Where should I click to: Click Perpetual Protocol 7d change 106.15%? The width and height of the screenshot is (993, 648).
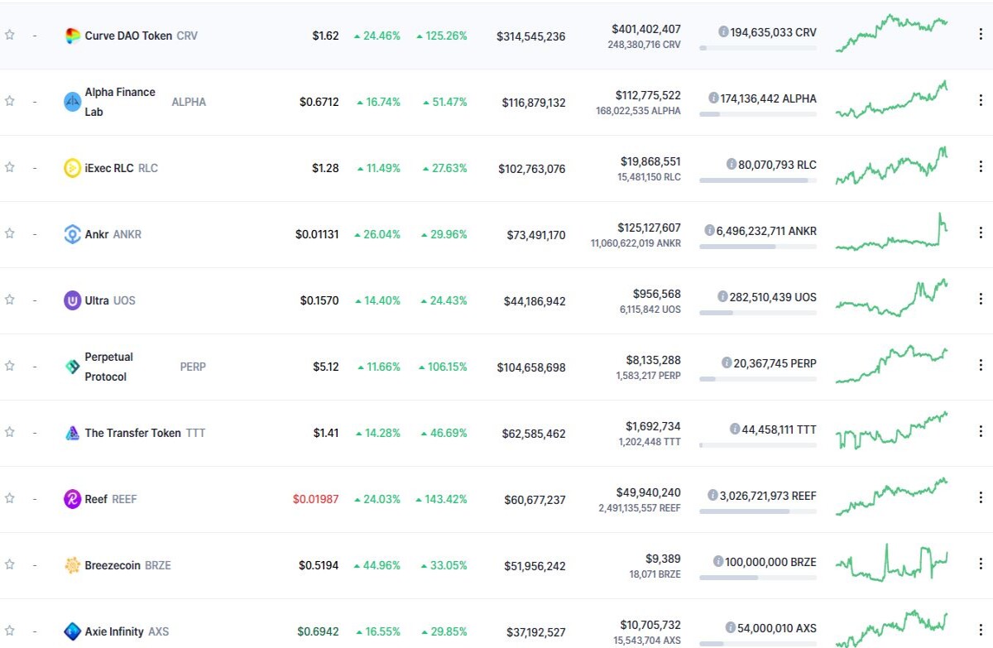[442, 367]
